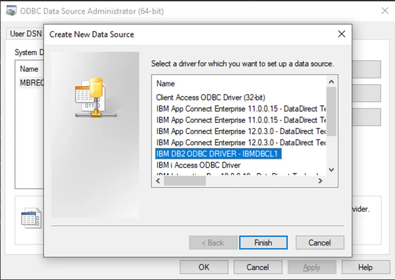Click the data source wizard database icon
Screen dimensions: 395x280
pyautogui.click(x=95, y=97)
